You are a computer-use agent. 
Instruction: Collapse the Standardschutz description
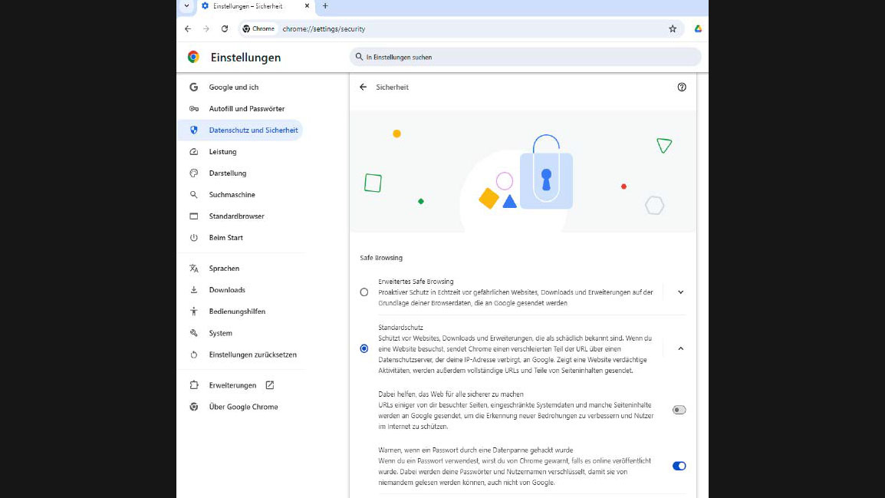pyautogui.click(x=680, y=348)
